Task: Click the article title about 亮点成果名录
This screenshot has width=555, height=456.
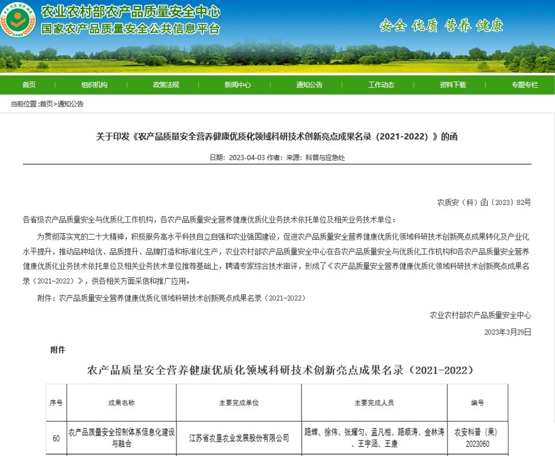Action: click(x=277, y=137)
